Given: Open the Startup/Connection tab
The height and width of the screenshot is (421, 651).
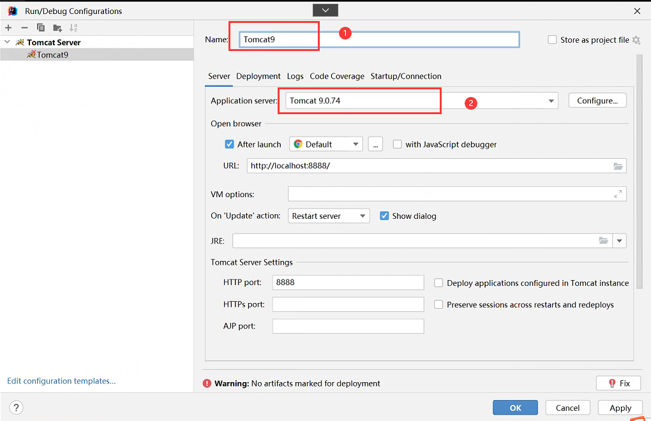Looking at the screenshot, I should point(406,77).
